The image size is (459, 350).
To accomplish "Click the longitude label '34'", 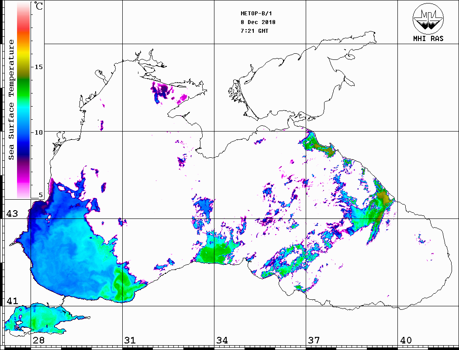I will (222, 340).
